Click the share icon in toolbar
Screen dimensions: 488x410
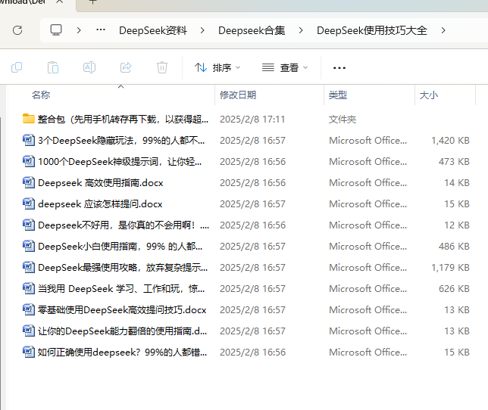[x=126, y=67]
